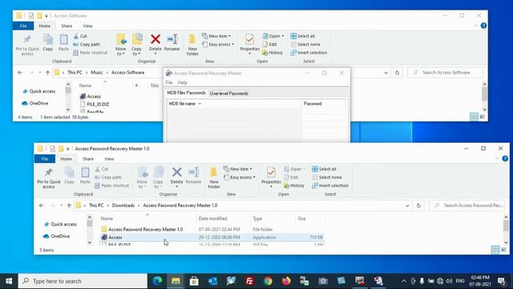The height and width of the screenshot is (289, 513).
Task: Click Search Access-Software search field
Action: (446, 72)
